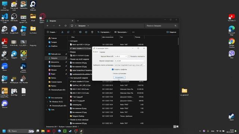Click the Refresh icon in File Explorer
Screen dimensions: 239x134
66,26
